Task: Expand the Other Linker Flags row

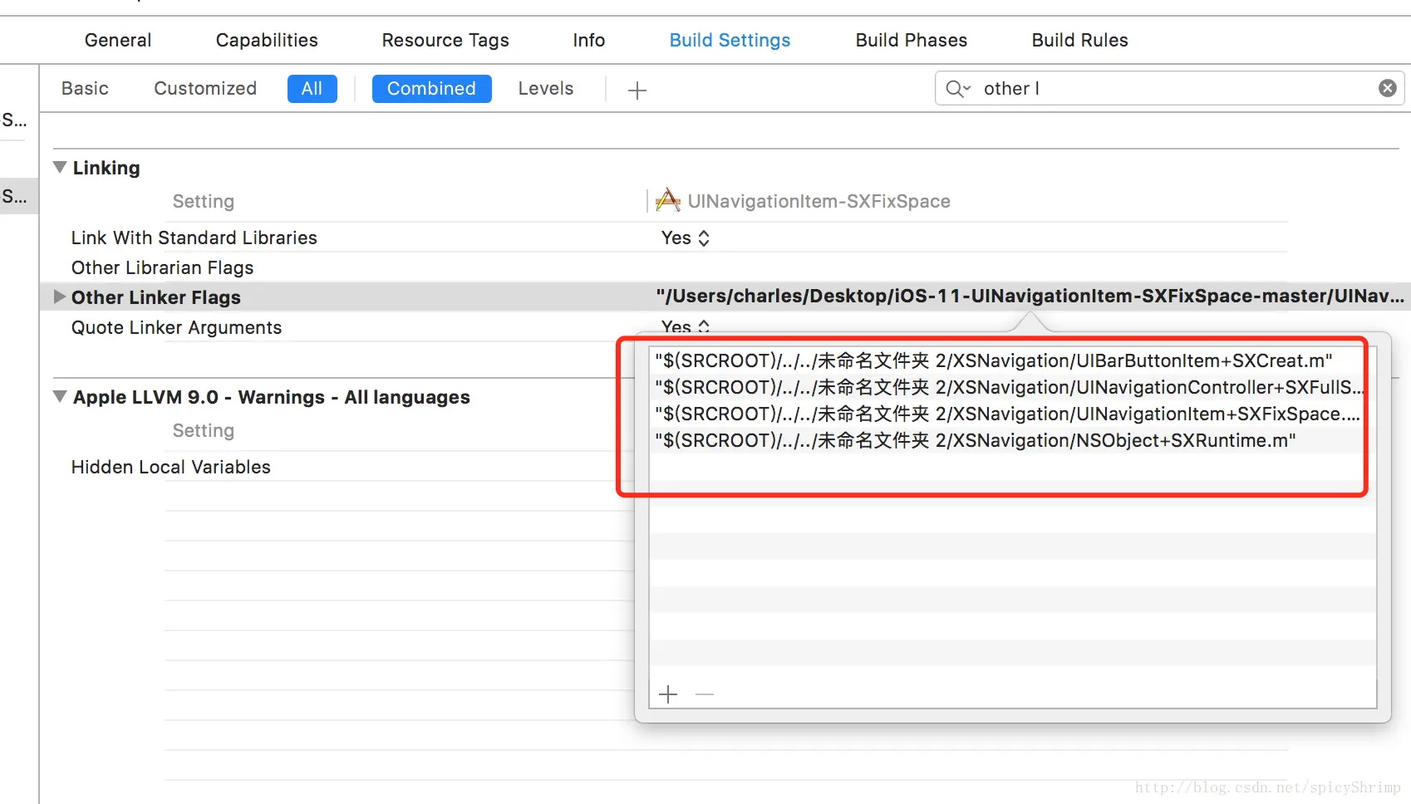Action: click(x=59, y=297)
